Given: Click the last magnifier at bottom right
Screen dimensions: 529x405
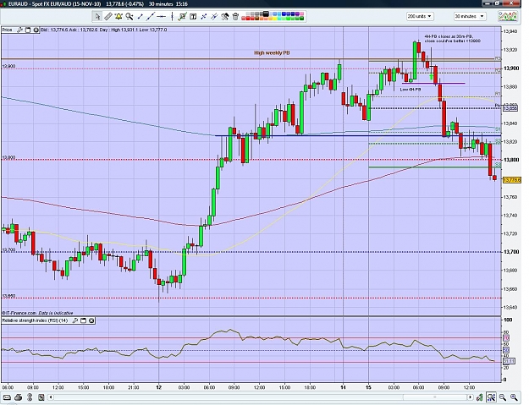Looking at the screenshot, I should (x=514, y=397).
